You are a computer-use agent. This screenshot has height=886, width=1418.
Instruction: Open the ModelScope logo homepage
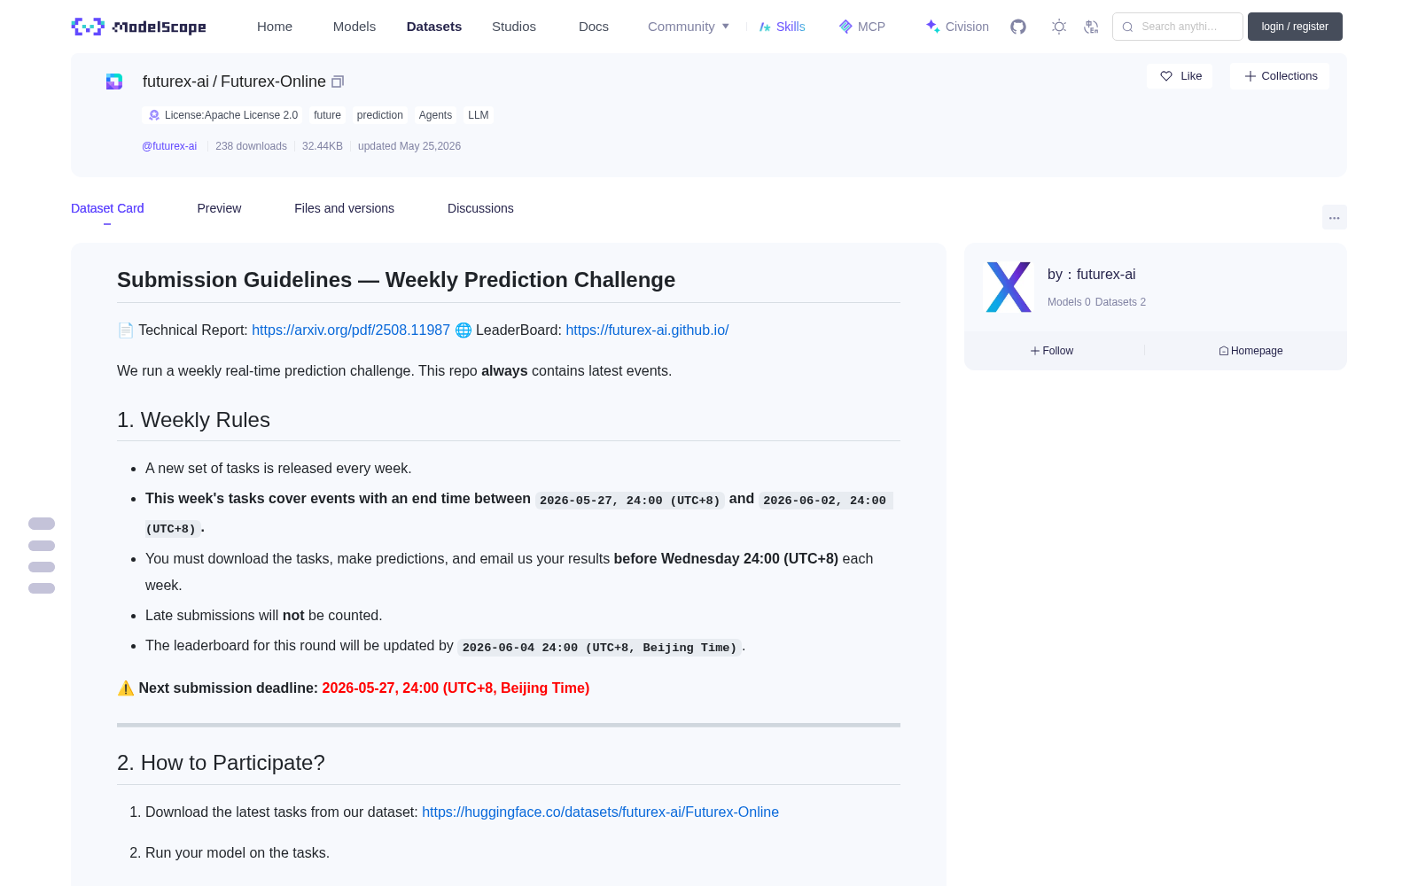pos(138,27)
